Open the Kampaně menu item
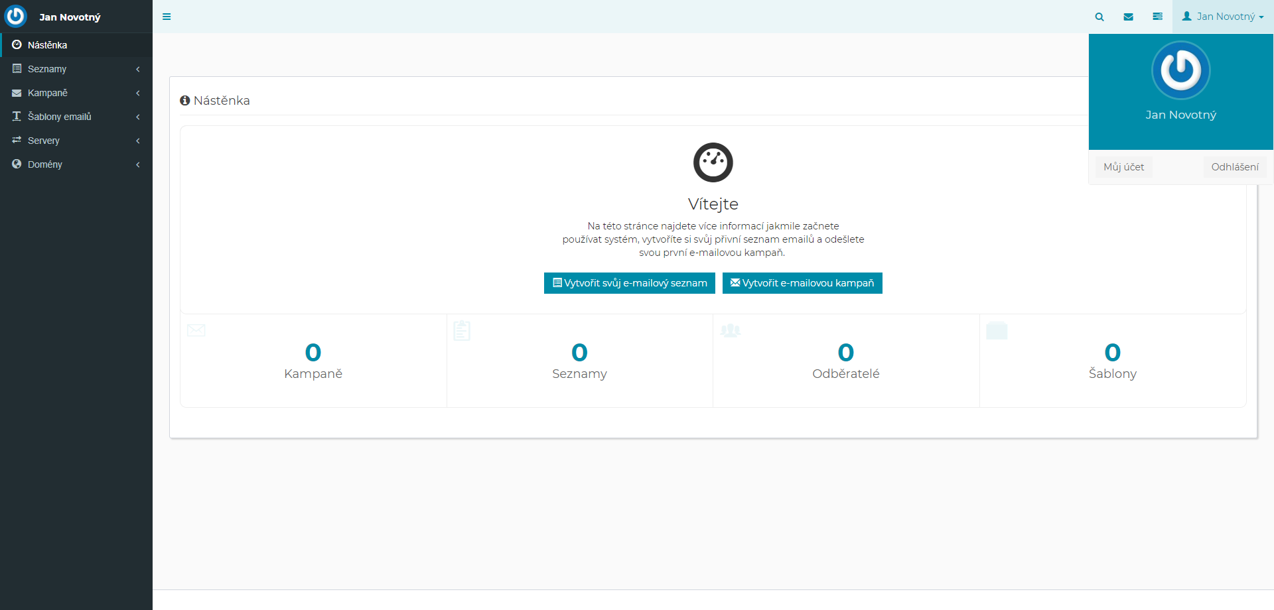This screenshot has width=1274, height=610. (x=76, y=93)
